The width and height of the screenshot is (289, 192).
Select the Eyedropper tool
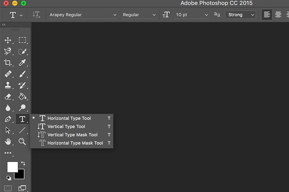pyautogui.click(x=22, y=63)
